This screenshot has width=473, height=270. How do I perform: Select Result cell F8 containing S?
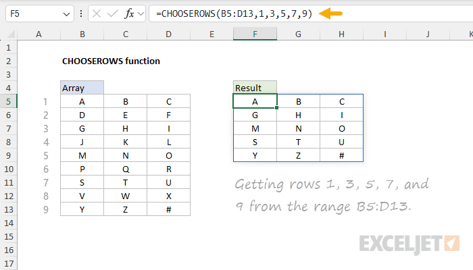[x=255, y=142]
